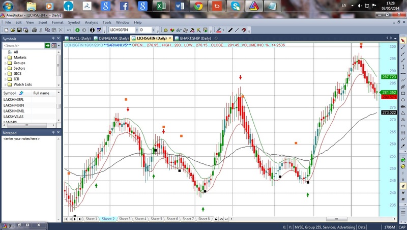Grab the chart horizontal scrollbar thumb
This screenshot has height=230, width=407.
click(336, 219)
